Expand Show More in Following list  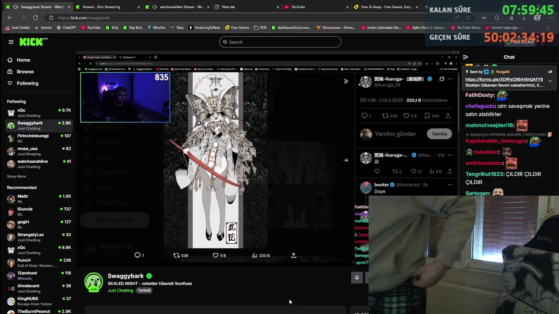click(x=17, y=176)
